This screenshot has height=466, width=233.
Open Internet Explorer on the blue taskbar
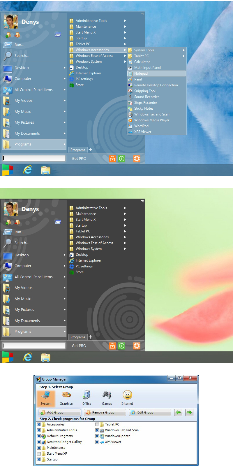pyautogui.click(x=28, y=170)
